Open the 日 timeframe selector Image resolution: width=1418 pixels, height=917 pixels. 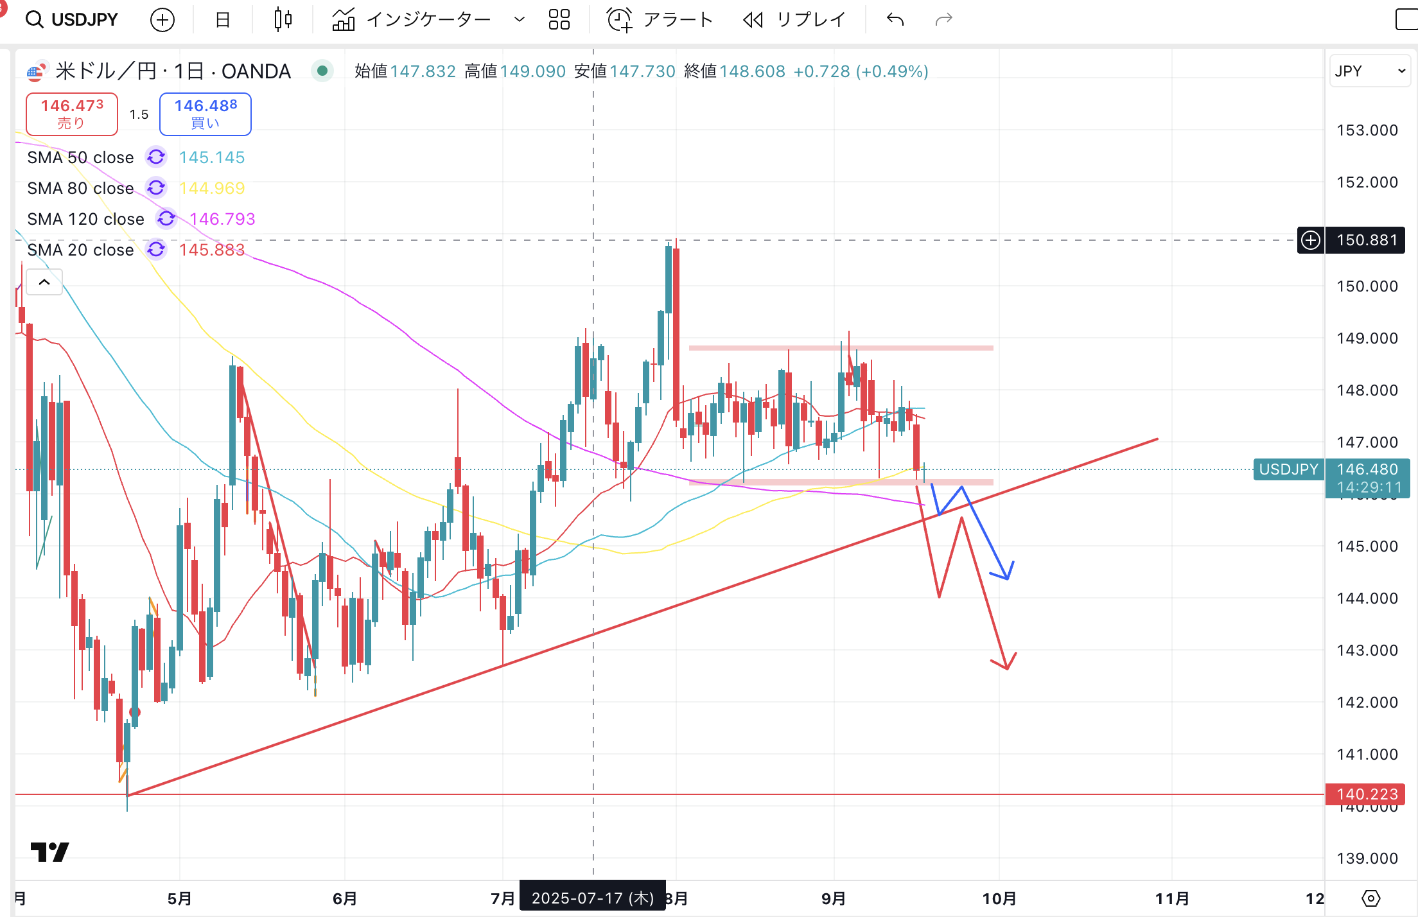[x=222, y=20]
